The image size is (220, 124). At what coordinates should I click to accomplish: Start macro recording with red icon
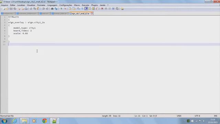point(102,9)
